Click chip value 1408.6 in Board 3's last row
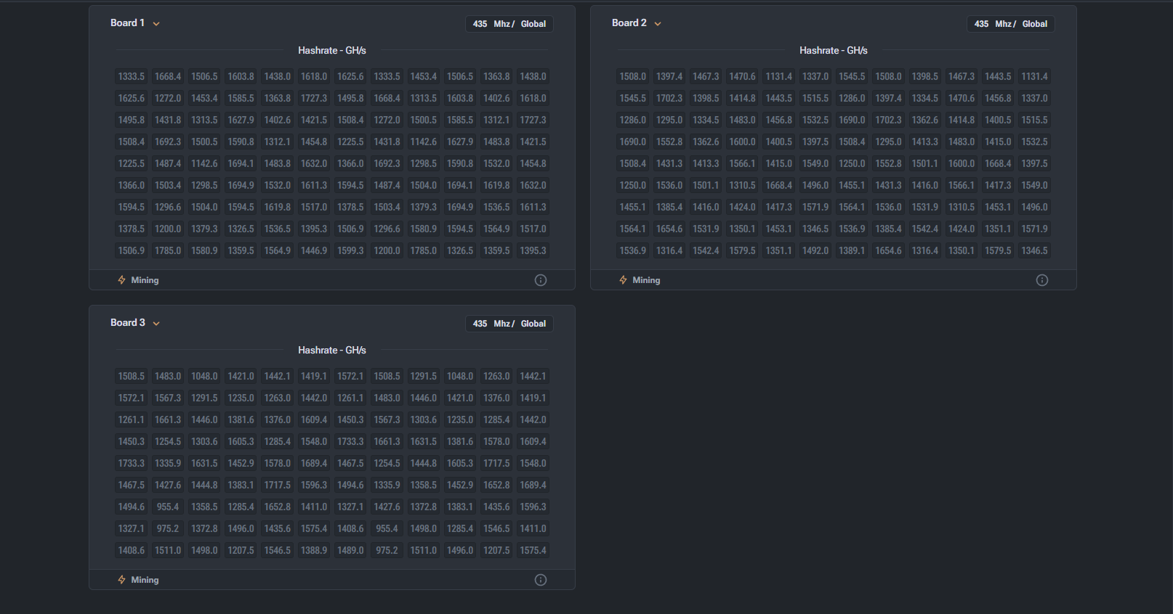 [132, 550]
